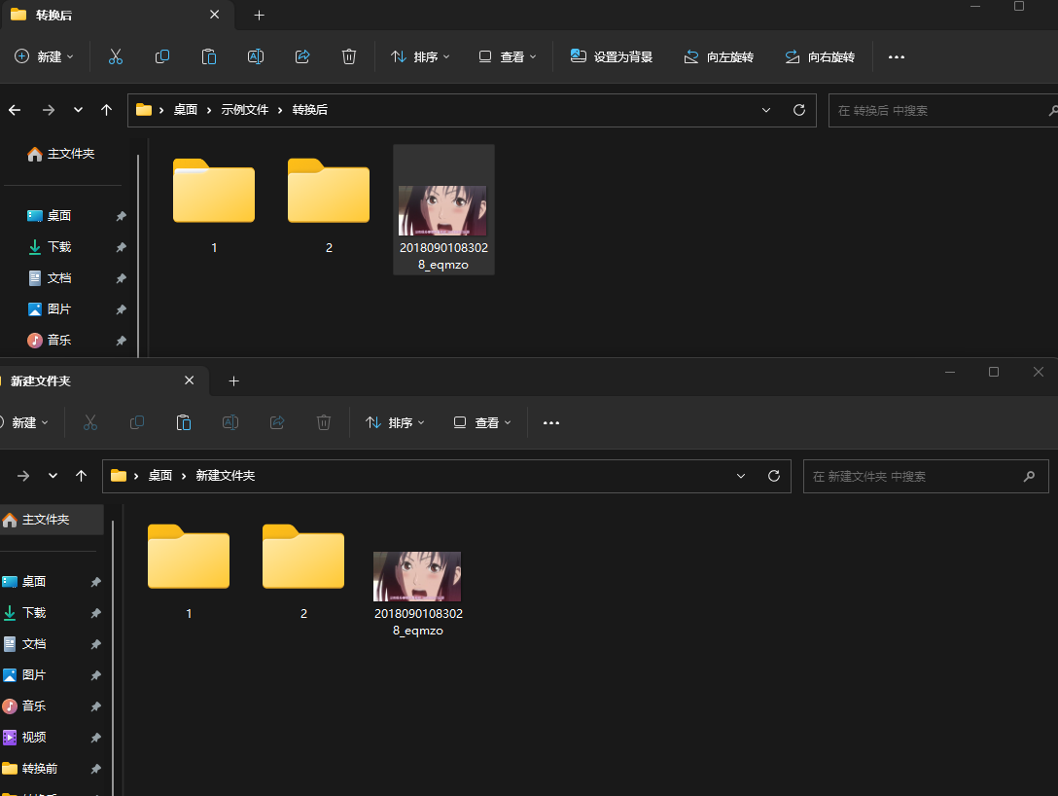Click the Copy icon in 转换后 window
Screen dimensions: 1058x796
click(162, 56)
